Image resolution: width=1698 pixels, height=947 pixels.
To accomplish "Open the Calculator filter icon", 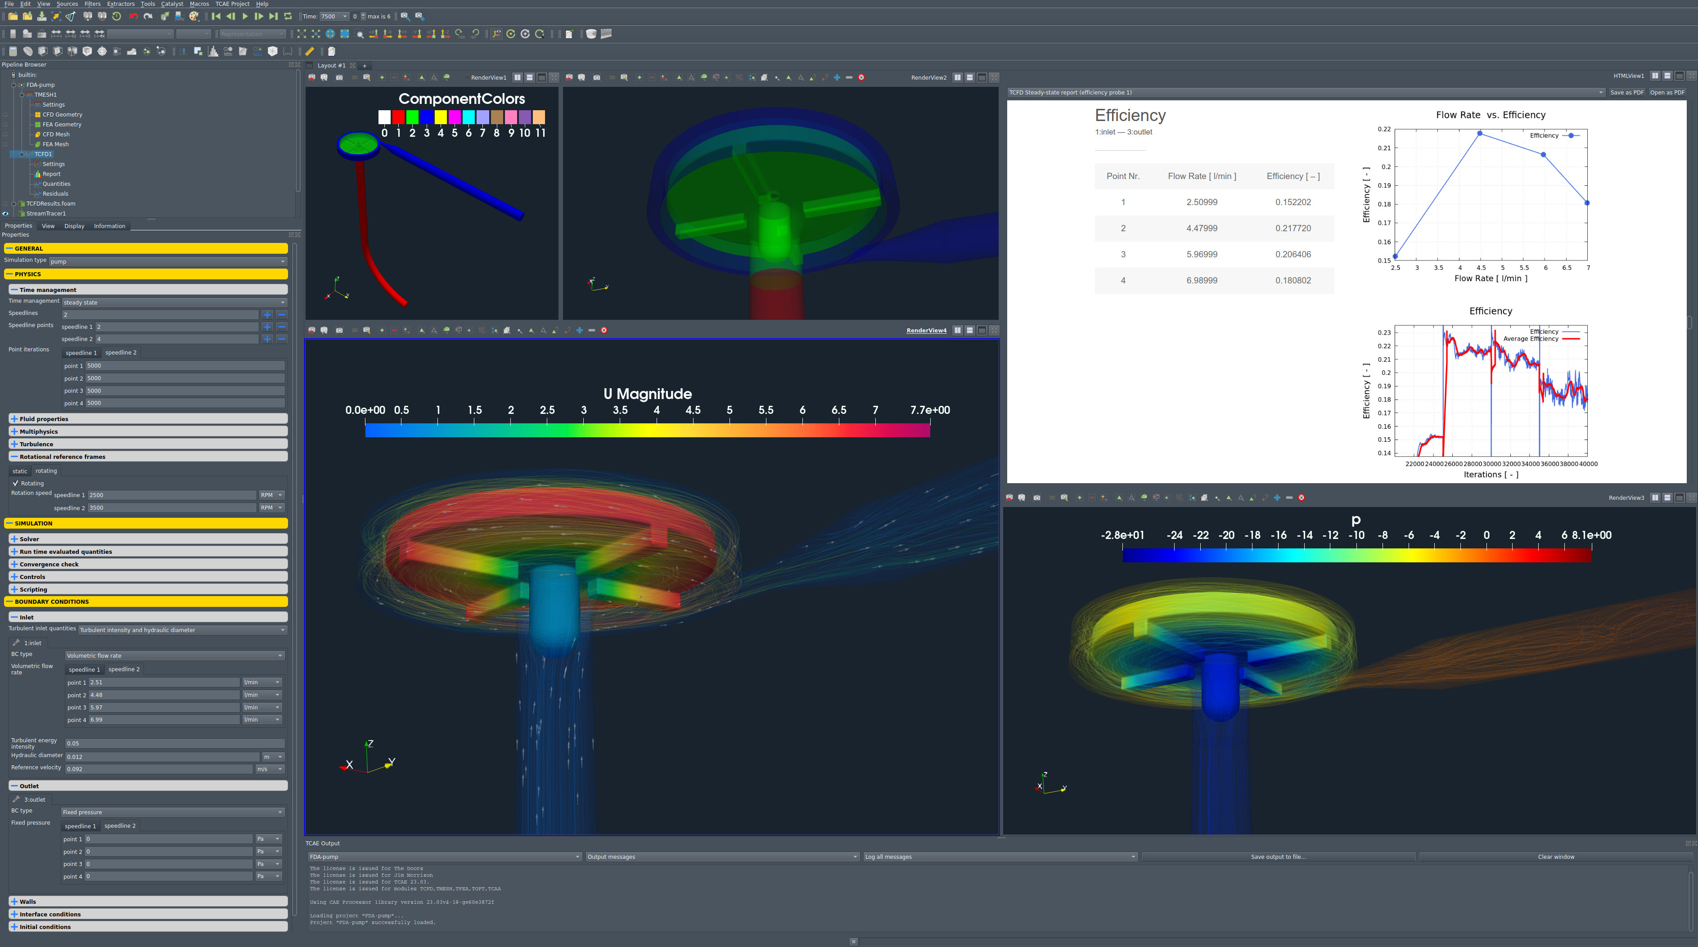I will [x=13, y=51].
